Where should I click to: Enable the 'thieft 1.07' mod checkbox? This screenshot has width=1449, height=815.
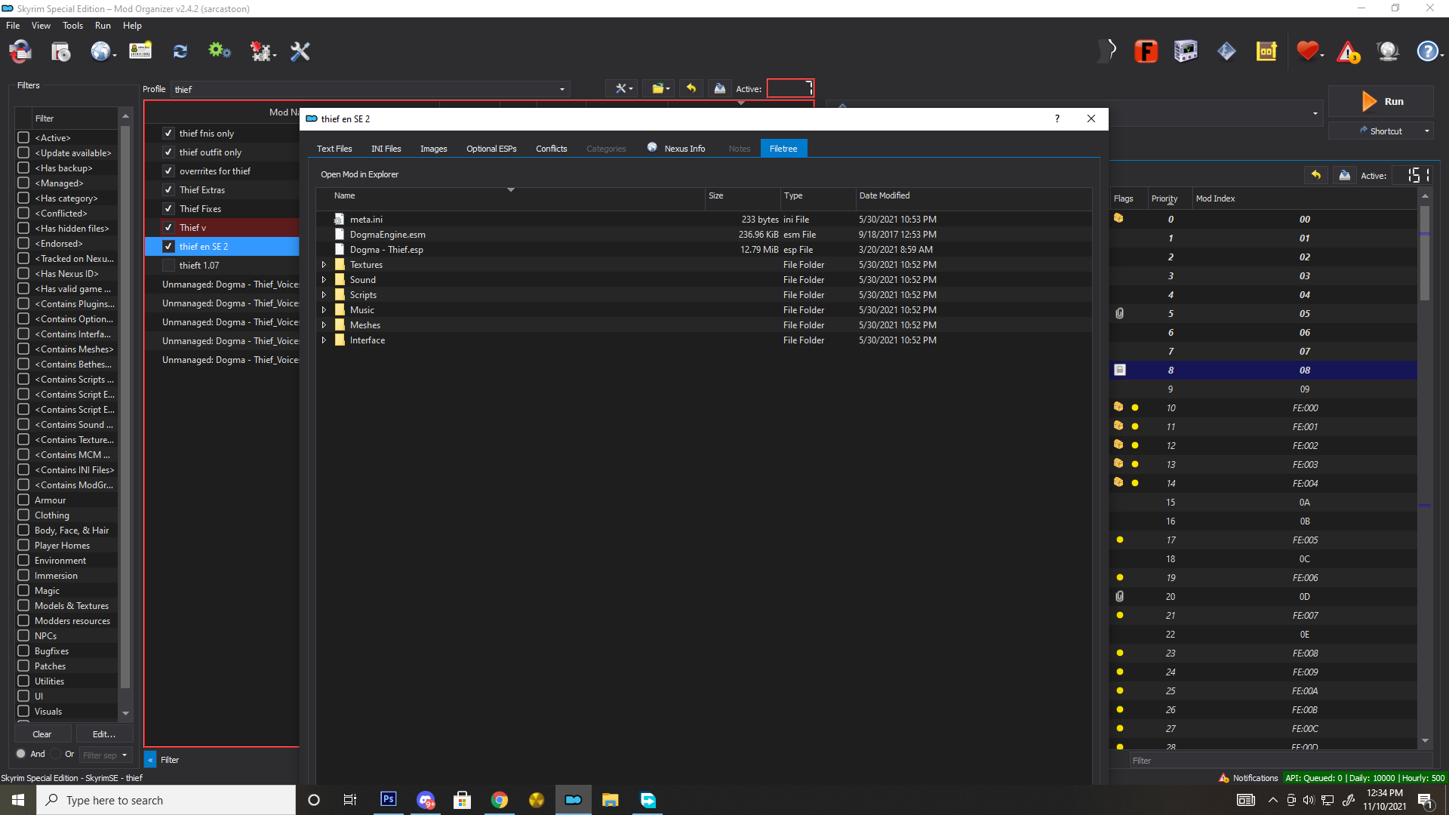(168, 265)
